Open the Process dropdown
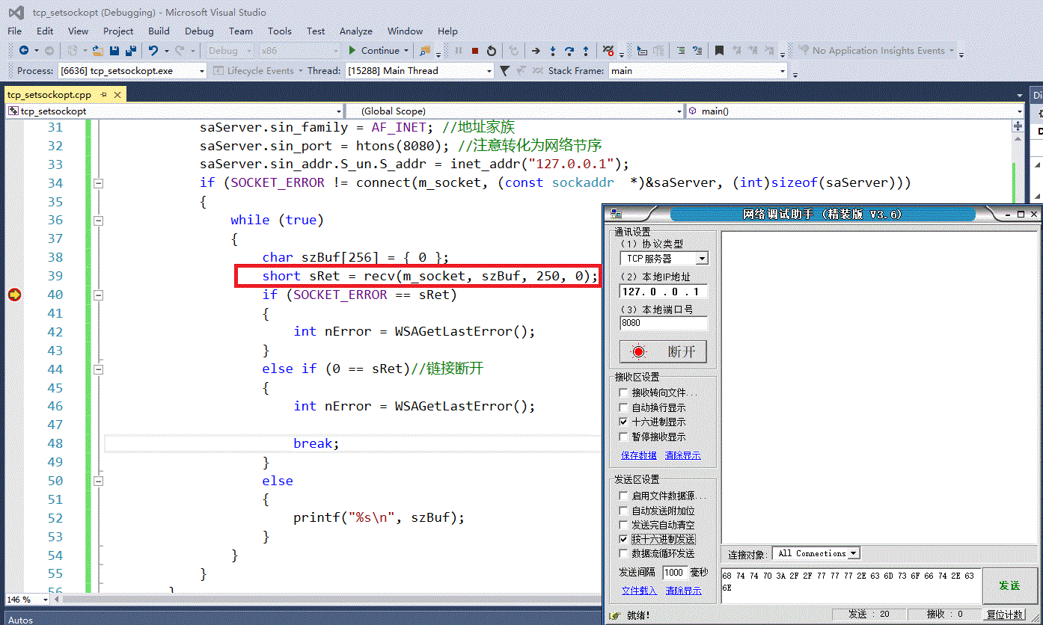Viewport: 1043px width, 625px height. point(202,71)
